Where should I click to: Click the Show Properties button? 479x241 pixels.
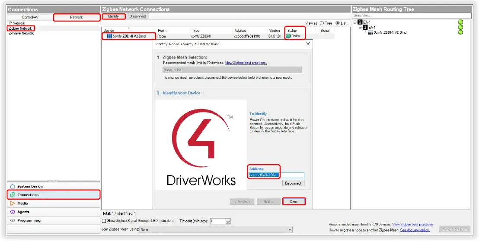[x=454, y=229]
